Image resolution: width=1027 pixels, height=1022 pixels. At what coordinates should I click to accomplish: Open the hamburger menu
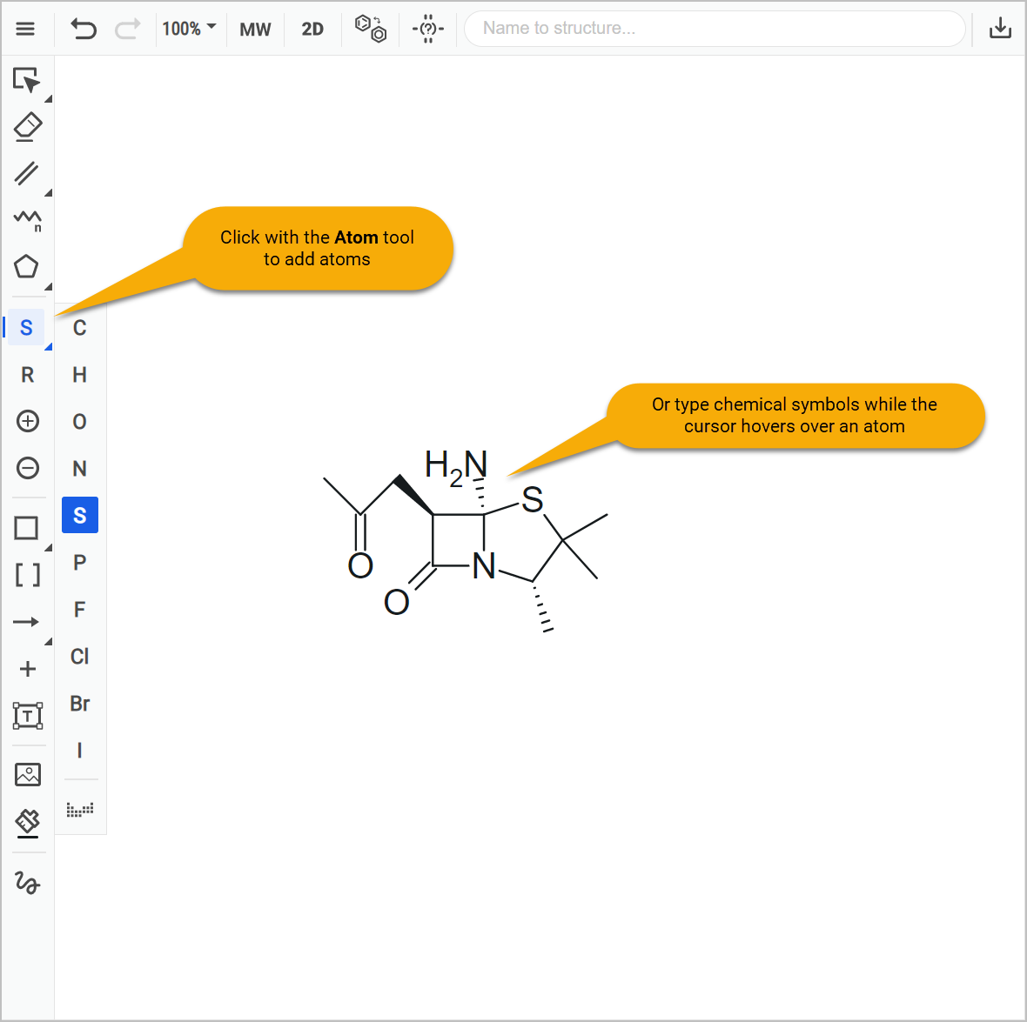(x=25, y=29)
